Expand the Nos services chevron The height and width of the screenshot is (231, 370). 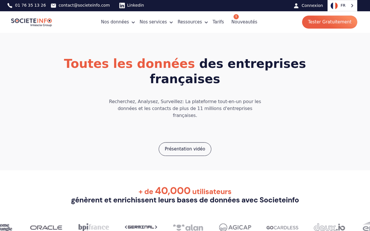[x=171, y=22]
